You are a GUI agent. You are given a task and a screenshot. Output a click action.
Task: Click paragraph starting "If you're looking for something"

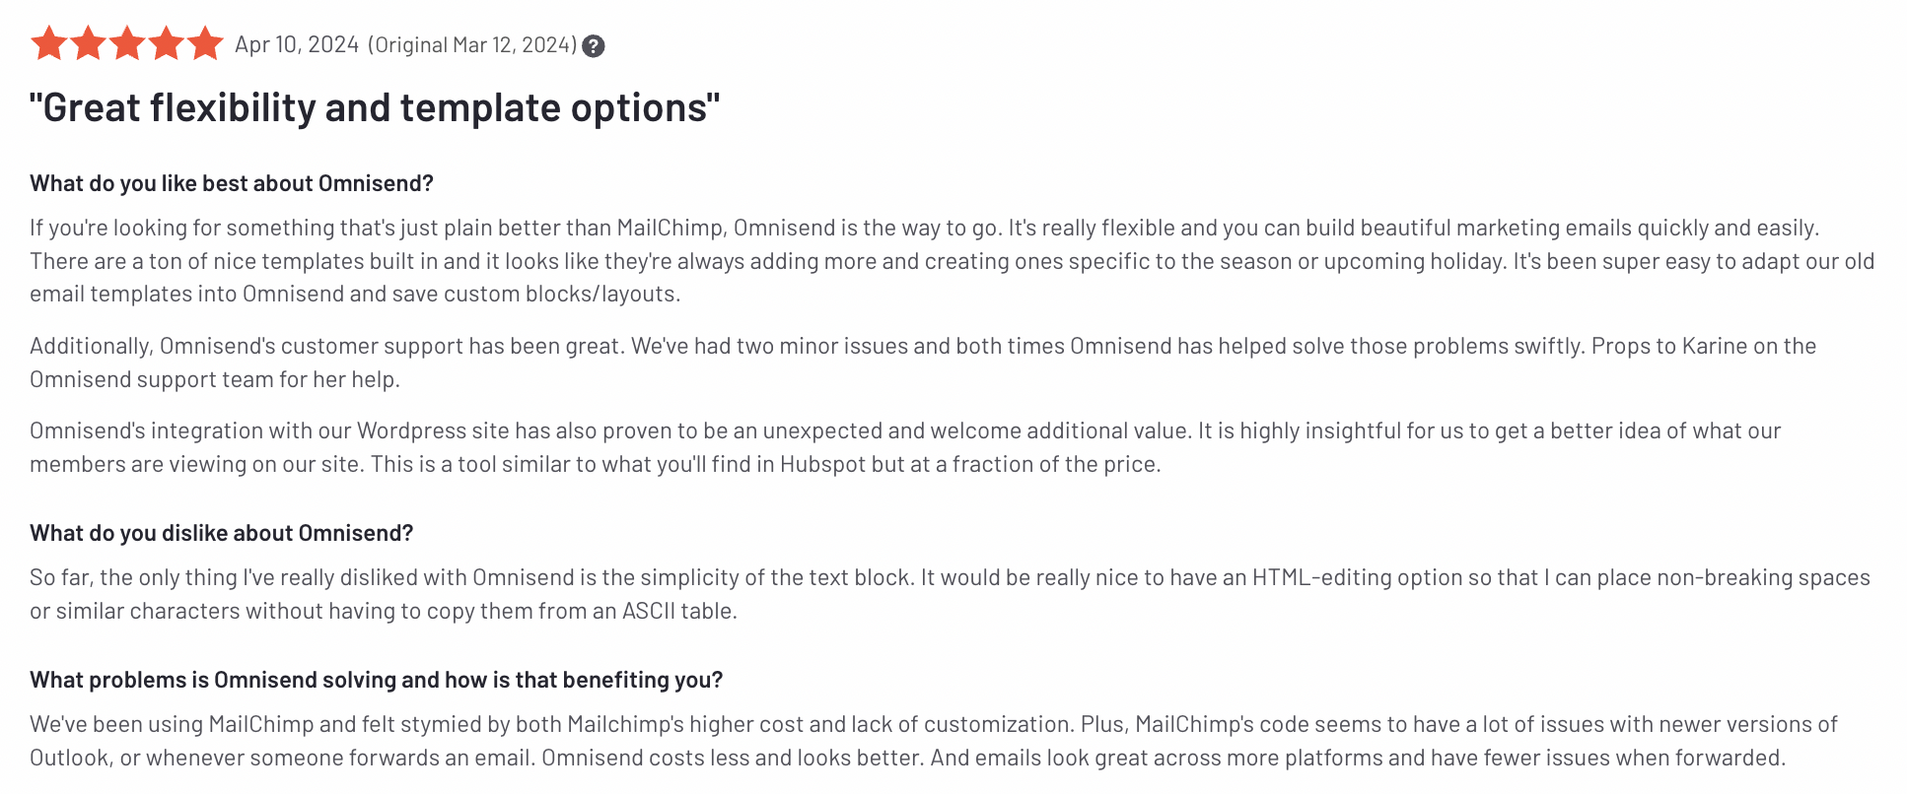(x=953, y=261)
